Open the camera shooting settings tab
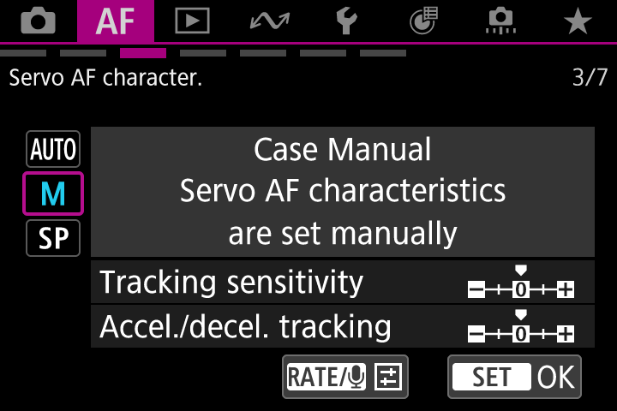 pos(38,21)
